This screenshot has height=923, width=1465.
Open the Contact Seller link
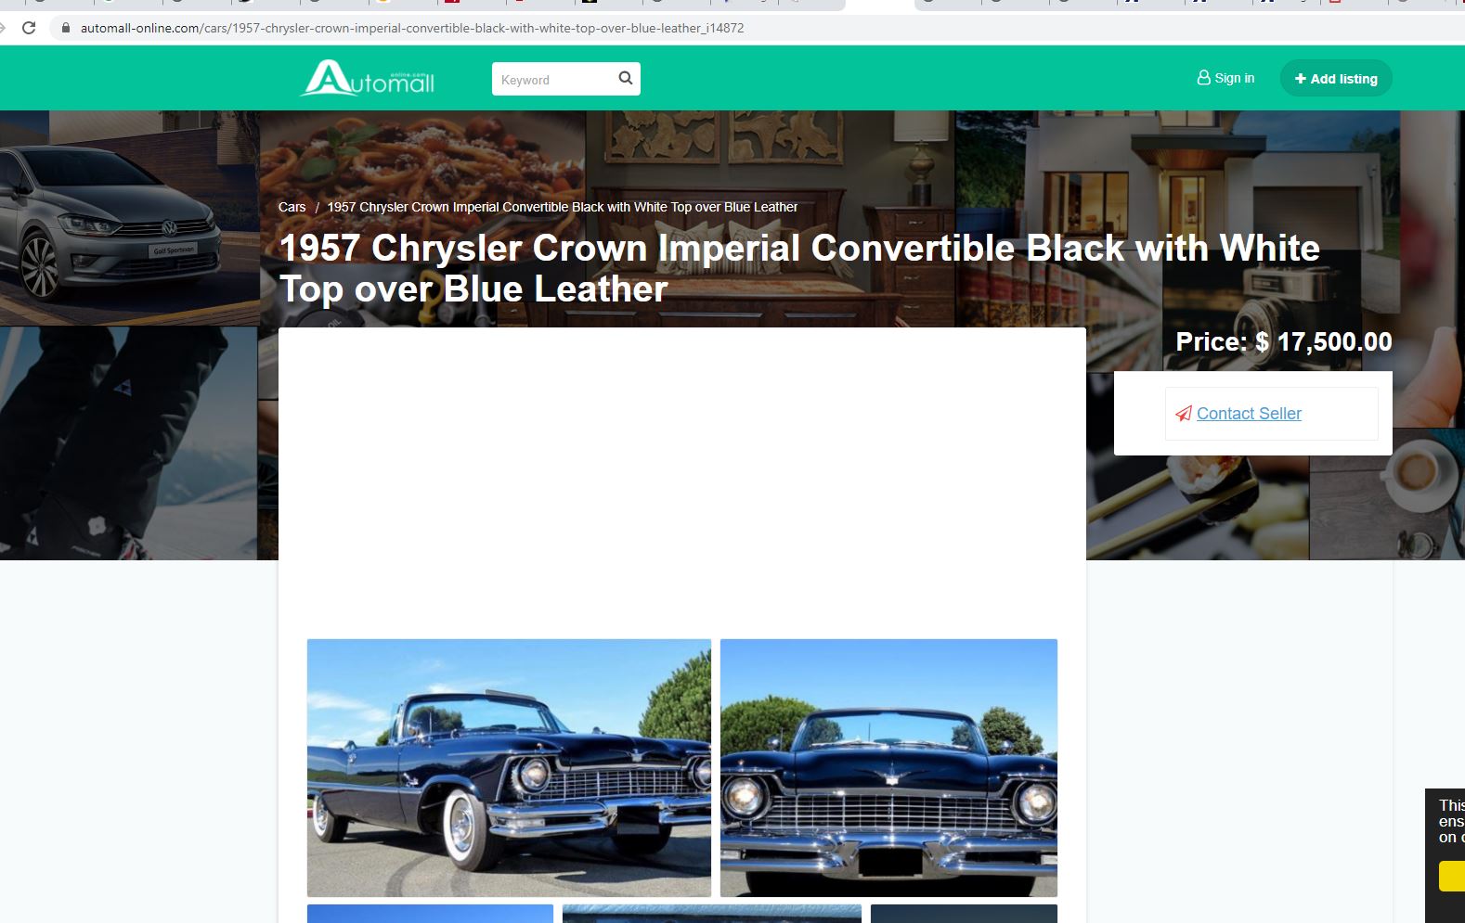[1249, 414]
